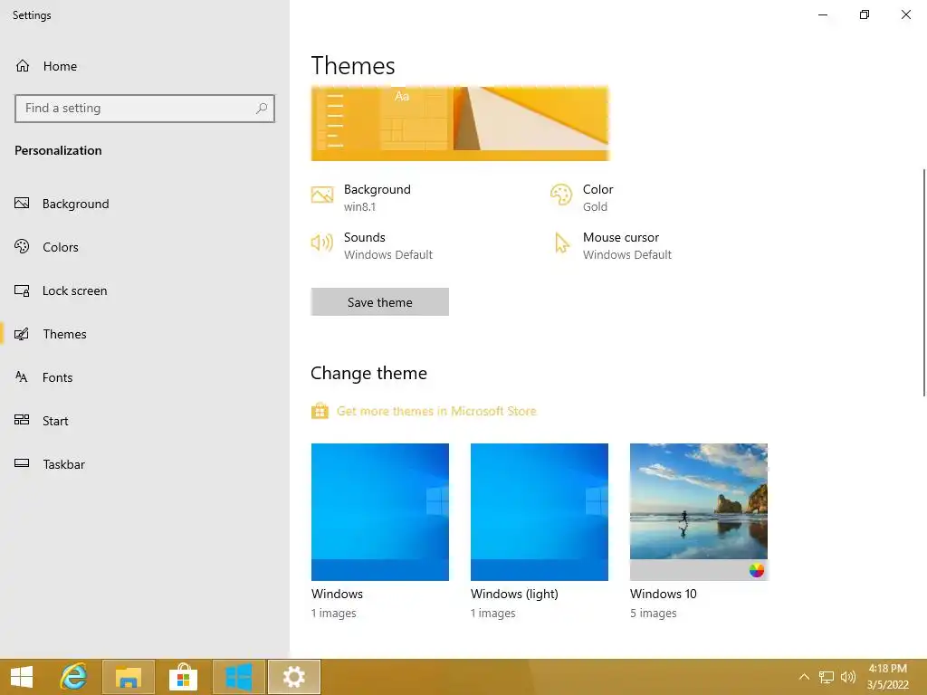Viewport: 927px width, 695px height.
Task: Select Themes in the sidebar
Action: 145,334
